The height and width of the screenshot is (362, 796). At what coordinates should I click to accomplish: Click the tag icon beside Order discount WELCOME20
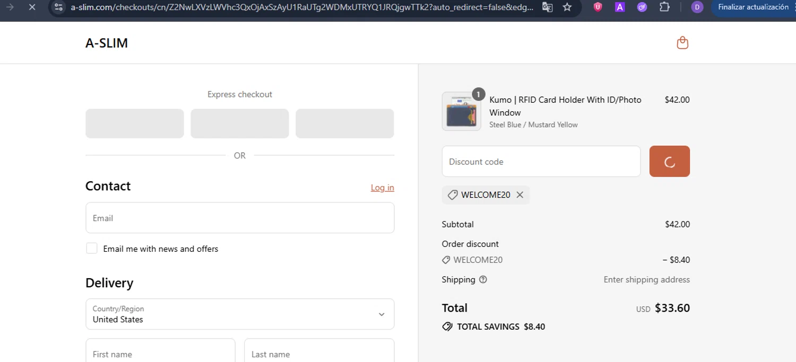[446, 260]
